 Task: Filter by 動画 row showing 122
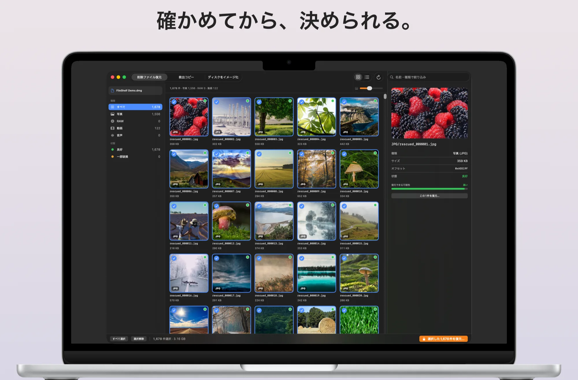(135, 128)
